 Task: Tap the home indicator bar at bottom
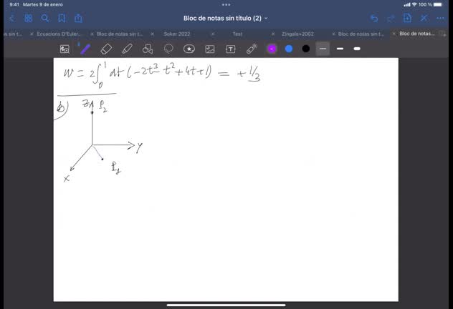226,305
